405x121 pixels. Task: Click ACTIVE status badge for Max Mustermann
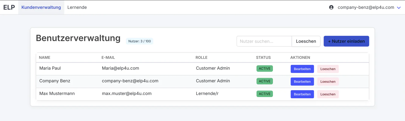click(265, 94)
